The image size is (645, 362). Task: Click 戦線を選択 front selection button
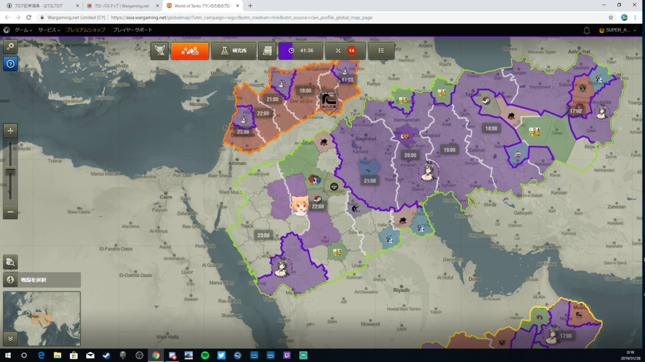coord(42,279)
